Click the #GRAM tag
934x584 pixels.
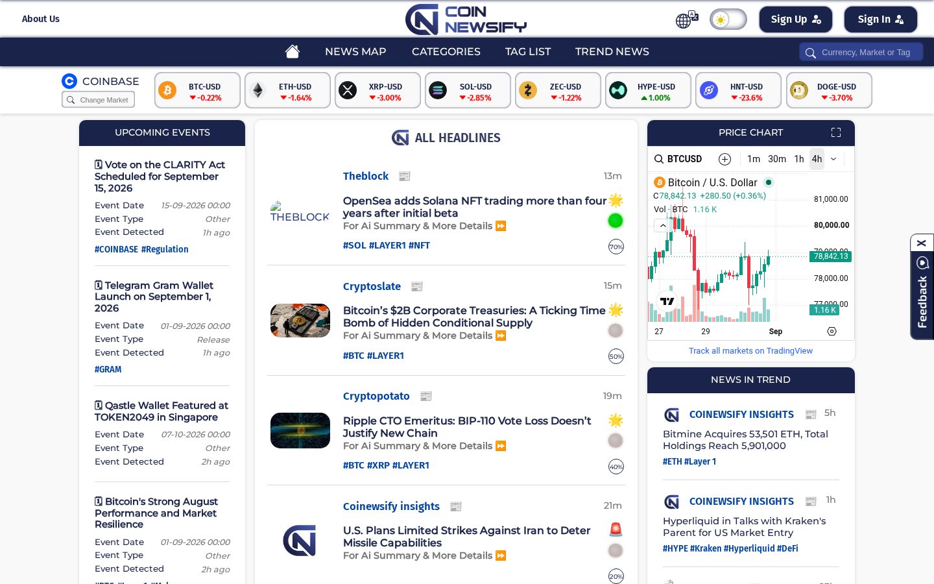(x=108, y=369)
